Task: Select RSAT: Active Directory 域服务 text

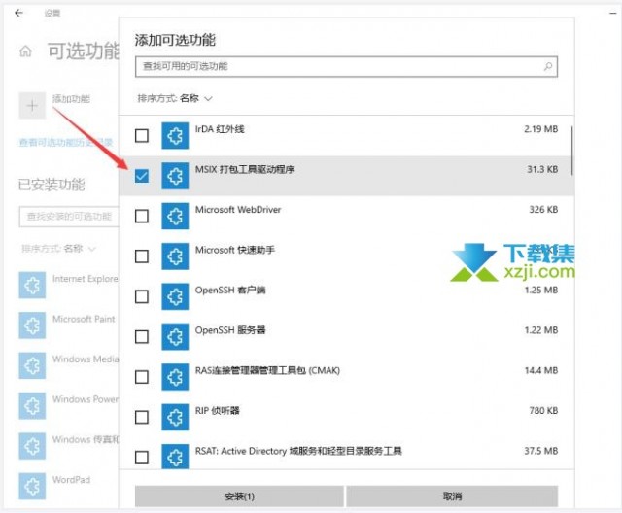Action: [x=298, y=451]
